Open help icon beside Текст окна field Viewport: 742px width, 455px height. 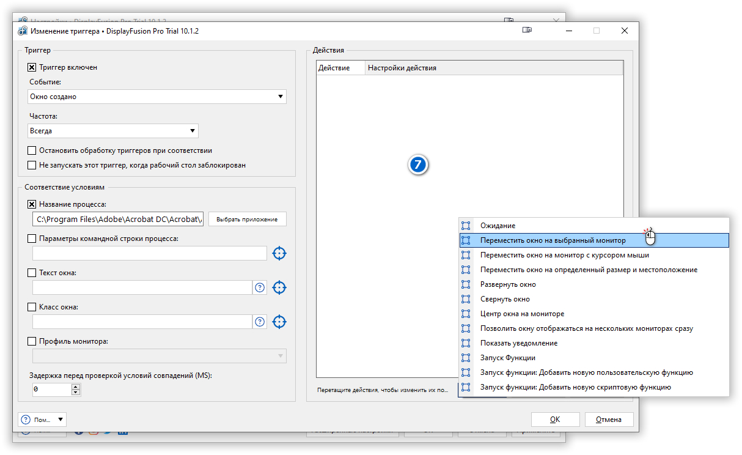[260, 287]
